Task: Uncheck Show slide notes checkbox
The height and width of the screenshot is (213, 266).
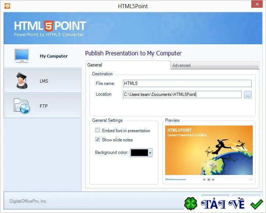Action: [97, 140]
